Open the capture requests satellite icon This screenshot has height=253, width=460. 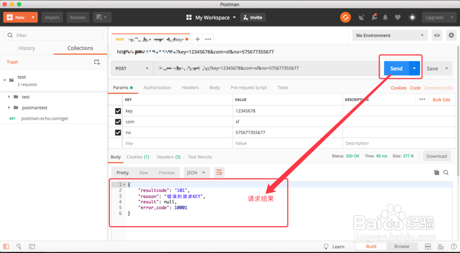[362, 17]
